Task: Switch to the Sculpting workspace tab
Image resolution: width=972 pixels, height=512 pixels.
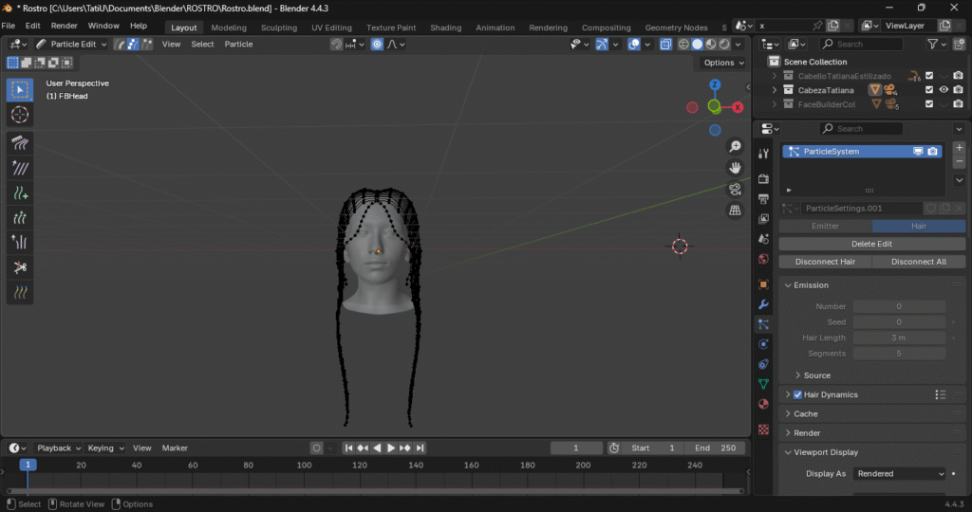Action: (278, 27)
